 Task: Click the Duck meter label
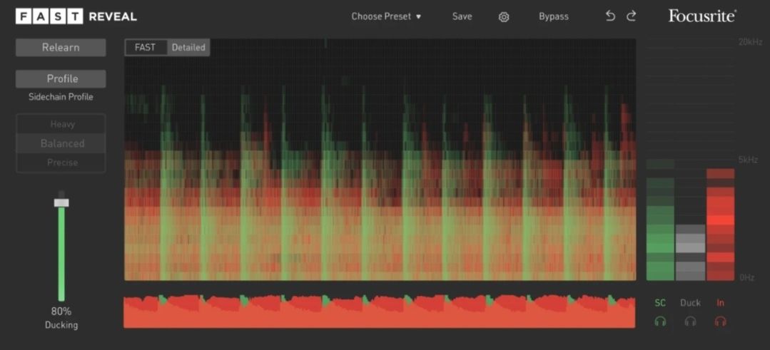[691, 303]
